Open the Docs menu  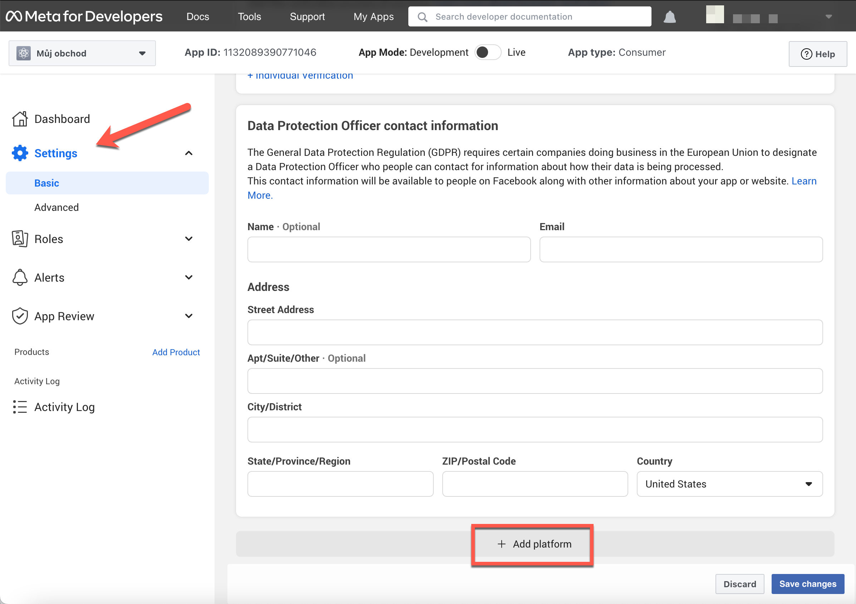(x=198, y=17)
